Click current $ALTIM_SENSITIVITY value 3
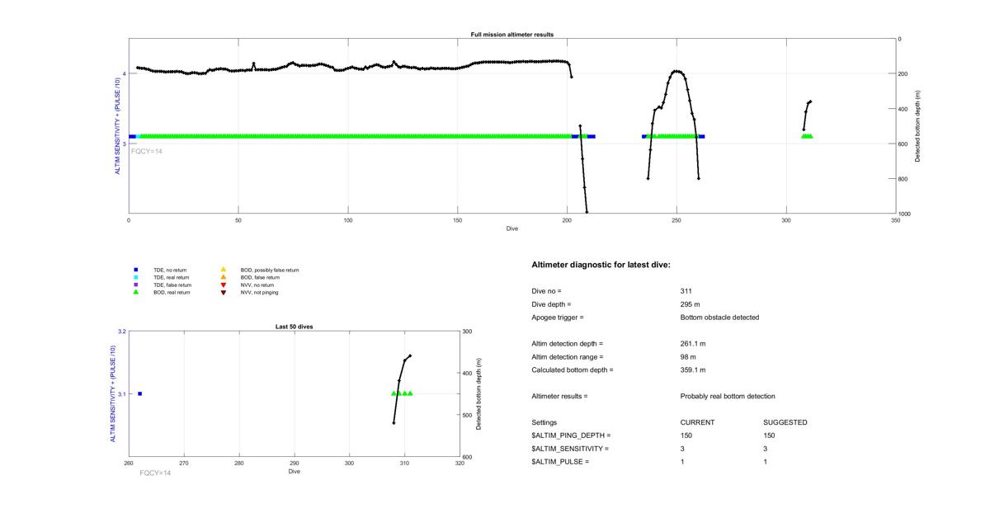Image resolution: width=990 pixels, height=513 pixels. [x=682, y=449]
